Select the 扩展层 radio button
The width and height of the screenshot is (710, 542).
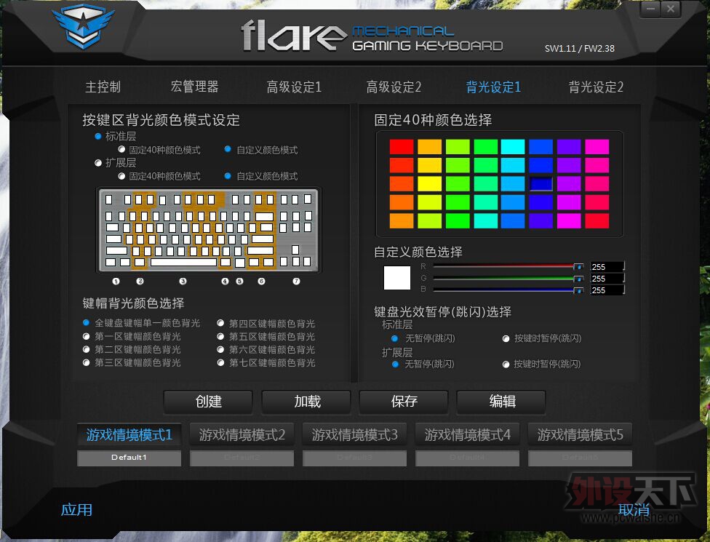pos(97,162)
